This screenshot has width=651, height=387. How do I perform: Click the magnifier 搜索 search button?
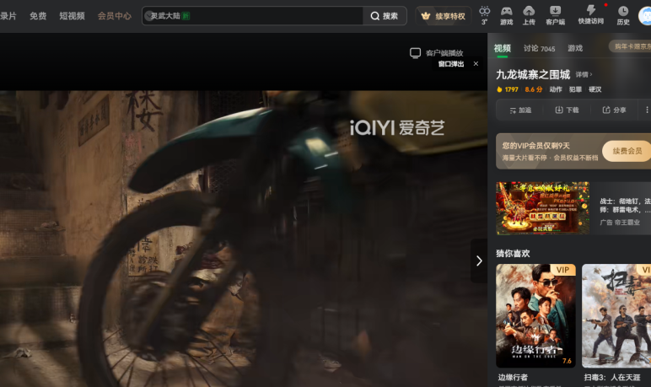pos(385,16)
